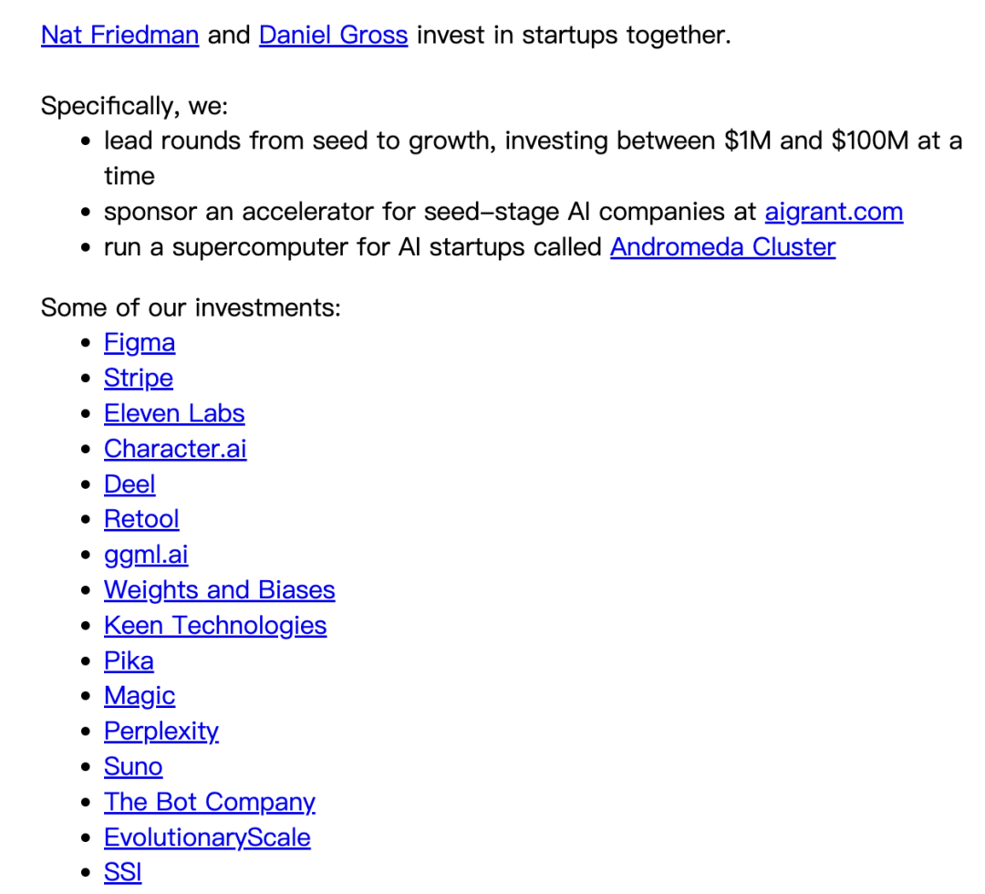Visit the Suno link
Image resolution: width=985 pixels, height=894 pixels.
pyautogui.click(x=133, y=766)
